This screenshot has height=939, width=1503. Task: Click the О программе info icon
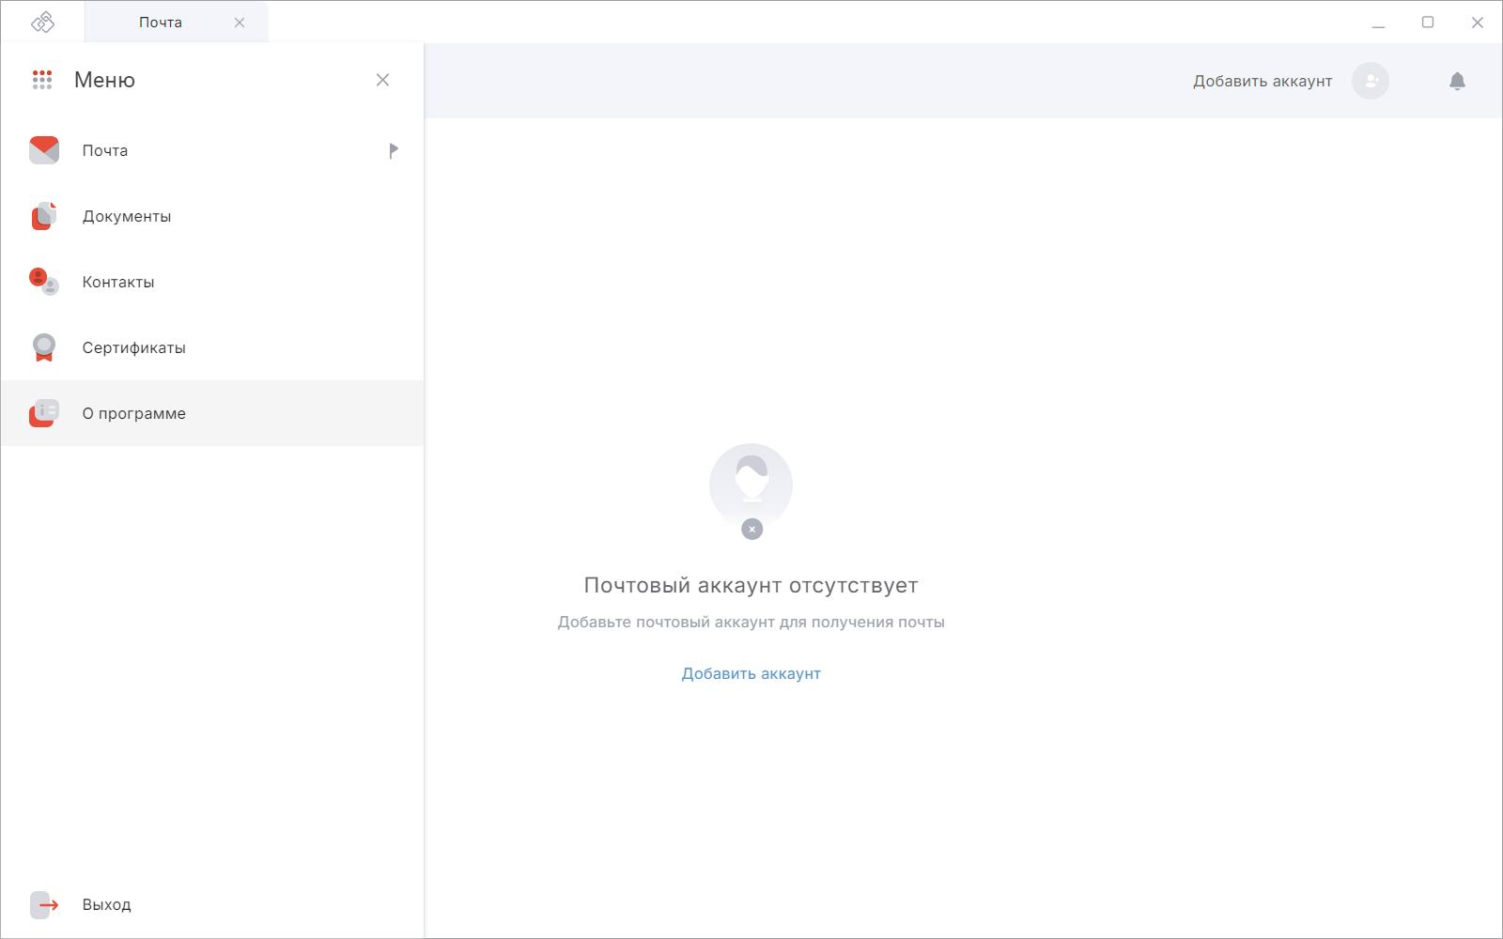tap(44, 413)
